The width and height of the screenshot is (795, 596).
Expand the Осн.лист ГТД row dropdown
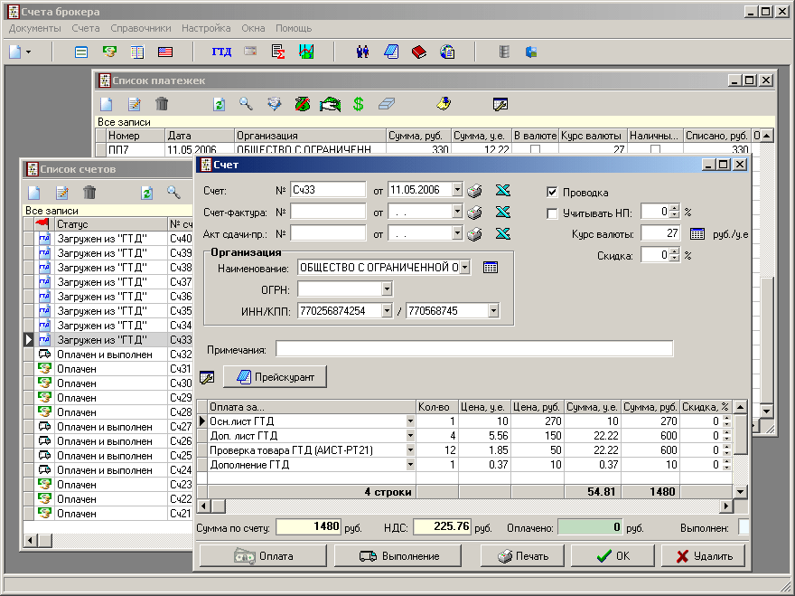click(410, 421)
